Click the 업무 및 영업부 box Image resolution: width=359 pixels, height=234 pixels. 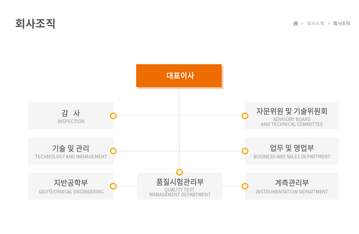[x=292, y=151]
